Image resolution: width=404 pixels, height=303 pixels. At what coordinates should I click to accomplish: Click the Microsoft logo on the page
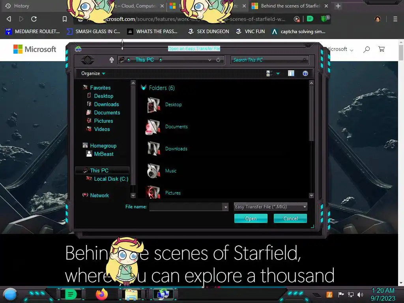point(35,49)
